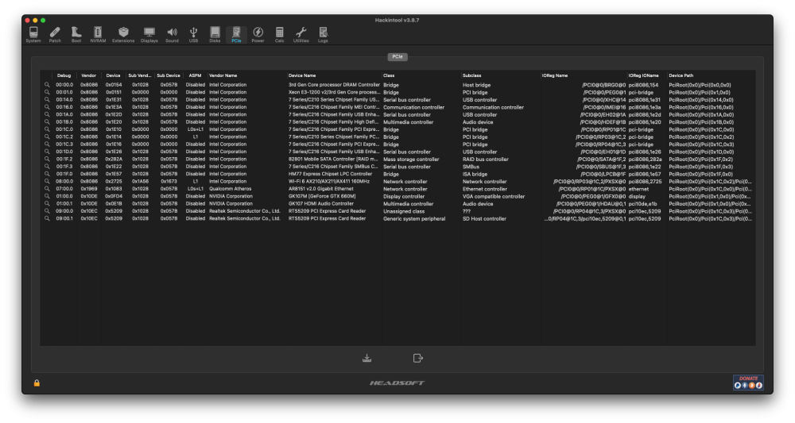Sort by the Subclass column header
Screen dimensions: 795x423
click(472, 75)
